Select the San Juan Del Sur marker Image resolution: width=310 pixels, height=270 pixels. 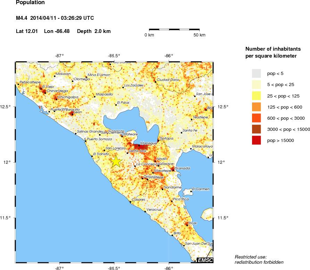[183, 246]
